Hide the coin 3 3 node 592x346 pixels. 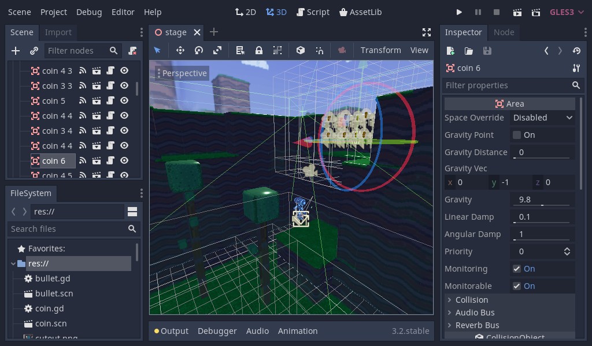click(124, 86)
